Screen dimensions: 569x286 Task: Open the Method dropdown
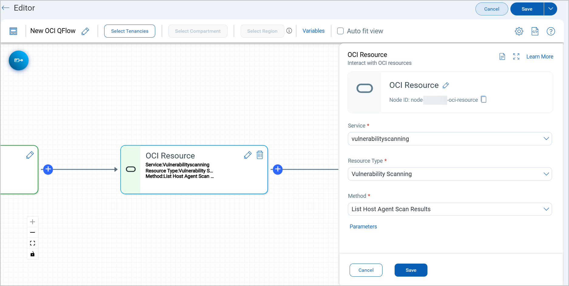(x=450, y=209)
